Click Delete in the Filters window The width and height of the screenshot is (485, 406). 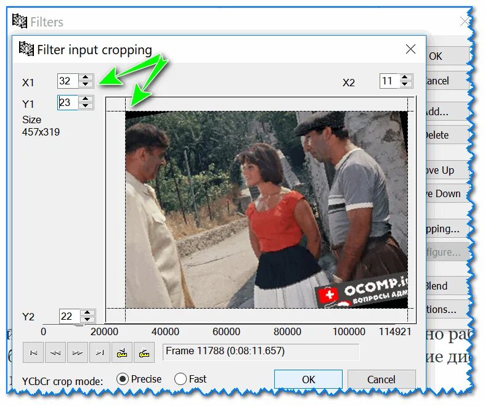447,135
